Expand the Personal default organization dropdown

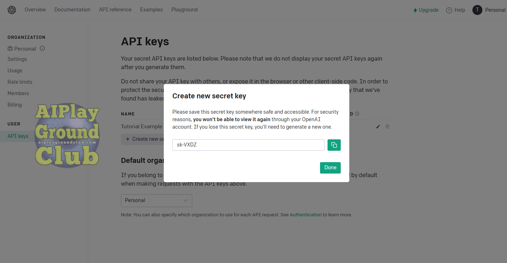click(x=157, y=200)
